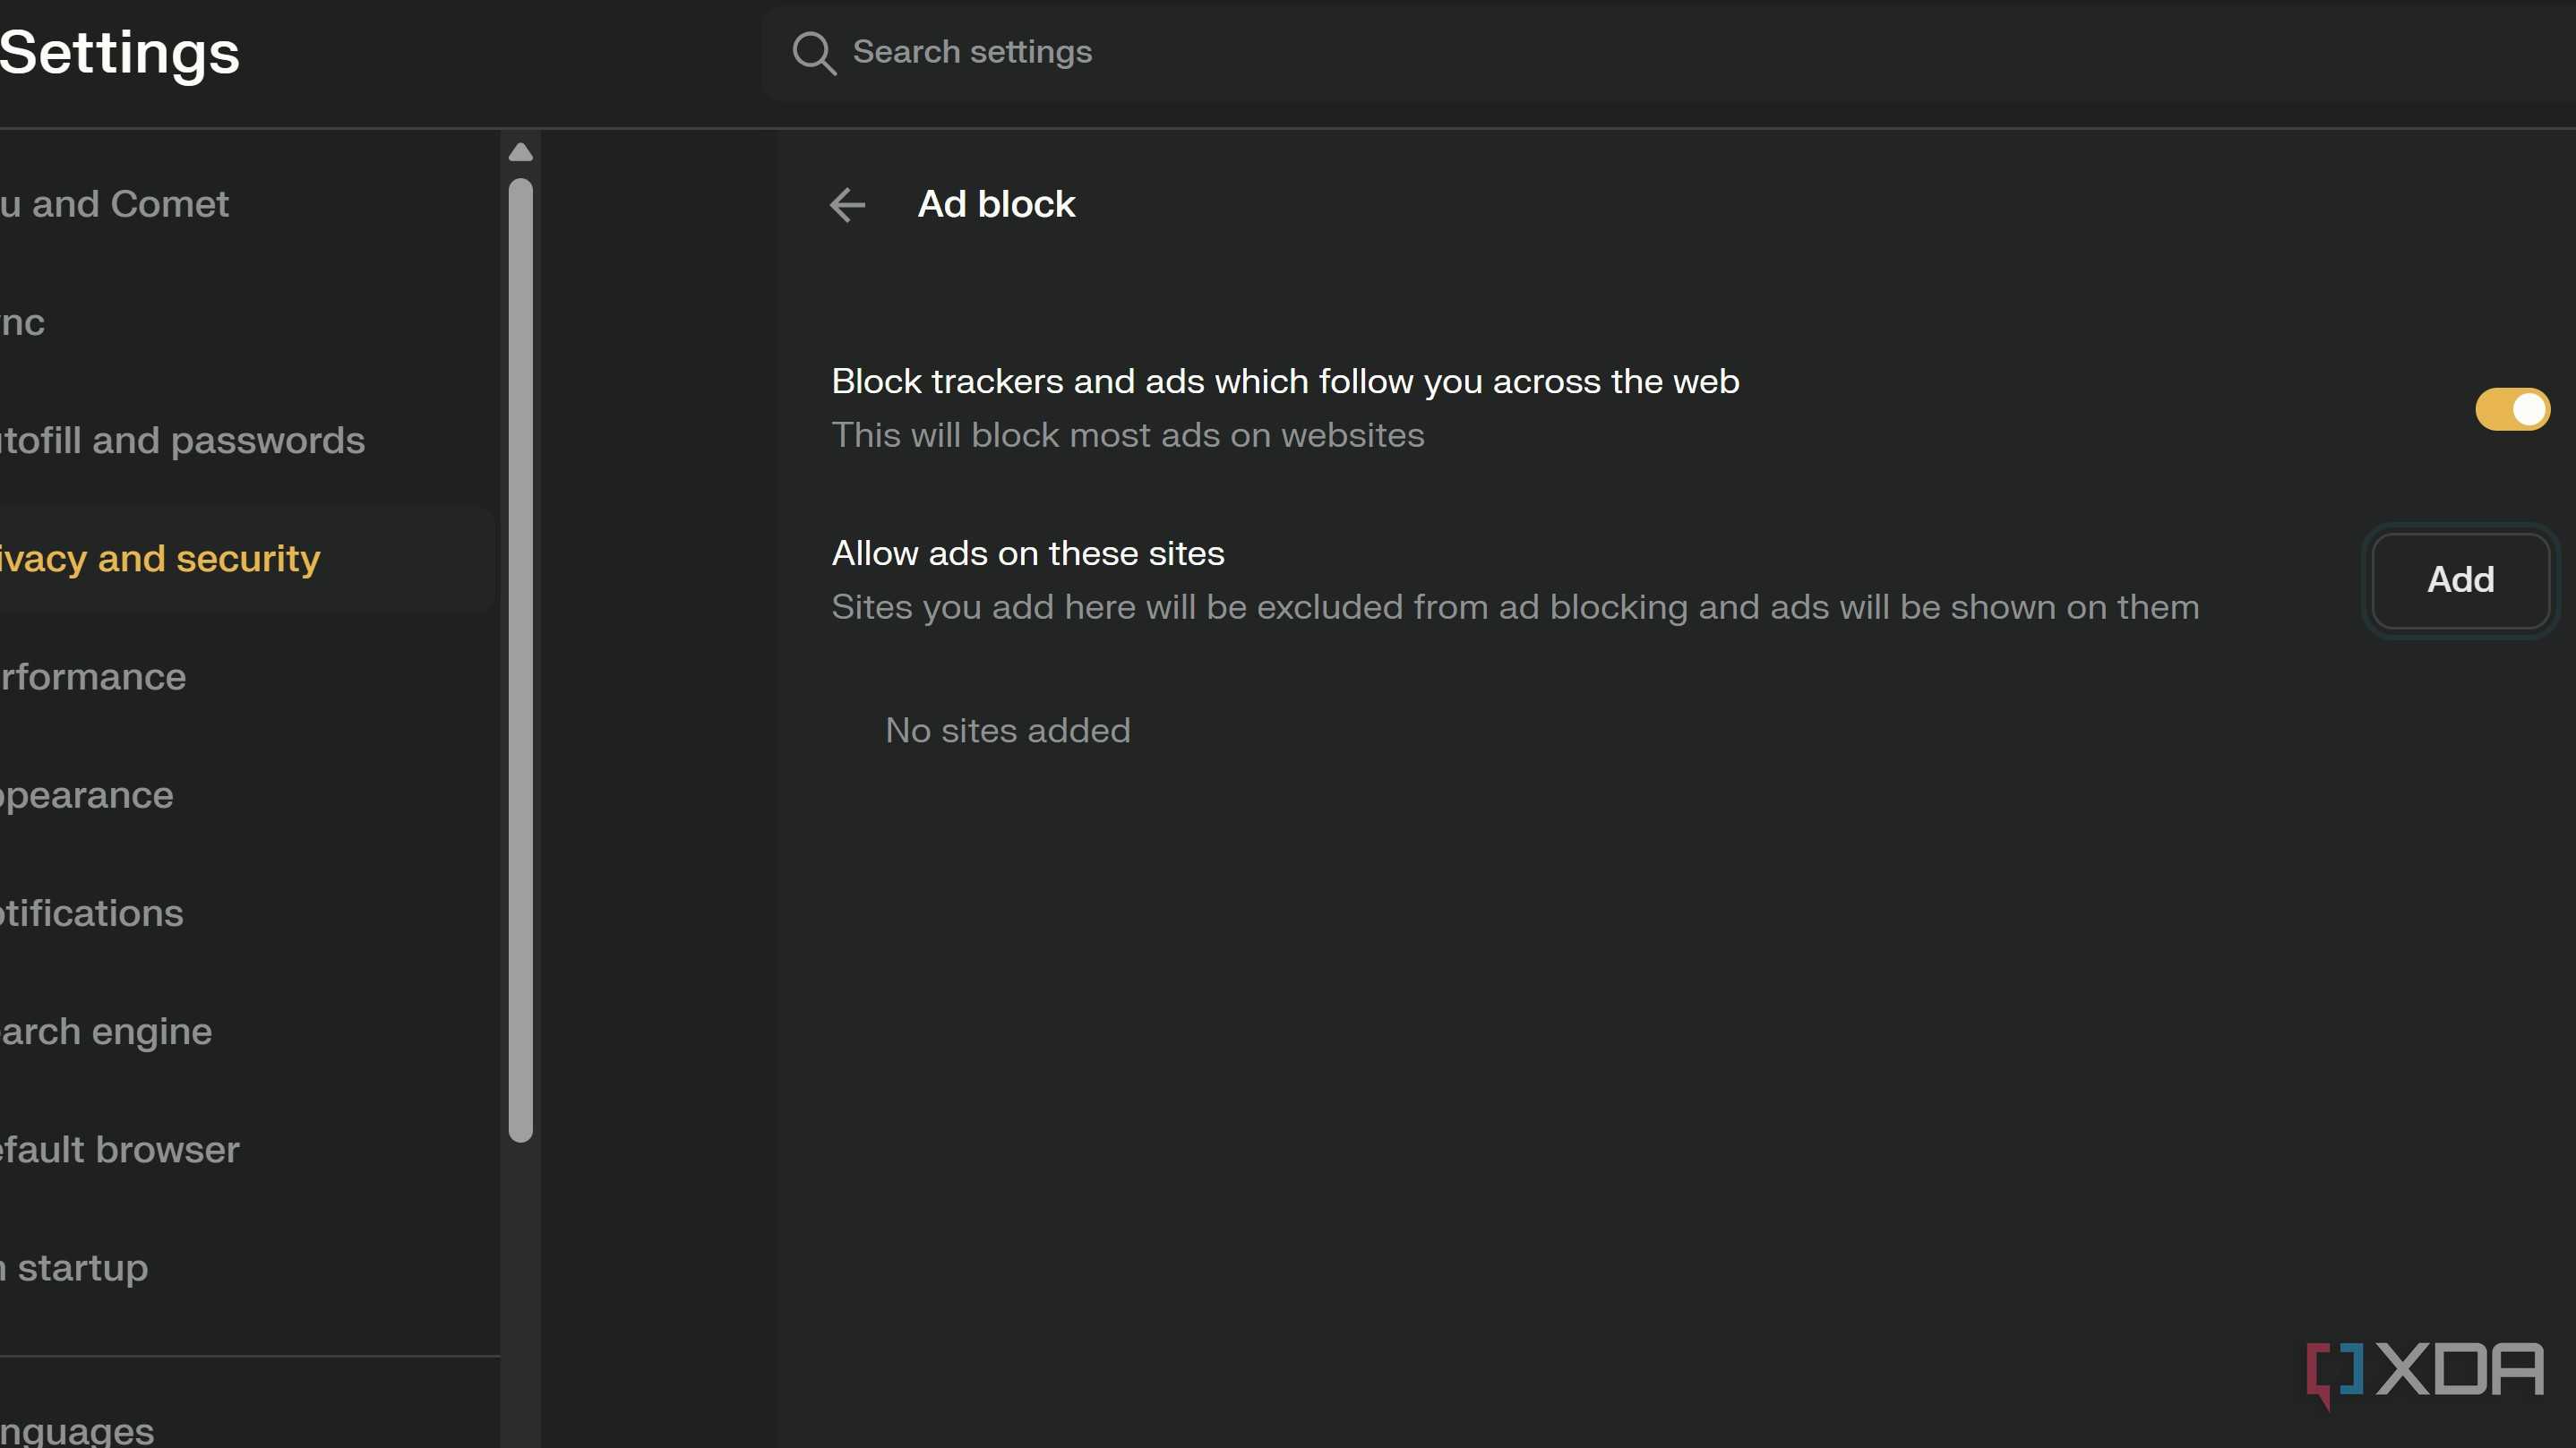Click the back arrow next to Ad block
The width and height of the screenshot is (2576, 1448).
click(847, 205)
